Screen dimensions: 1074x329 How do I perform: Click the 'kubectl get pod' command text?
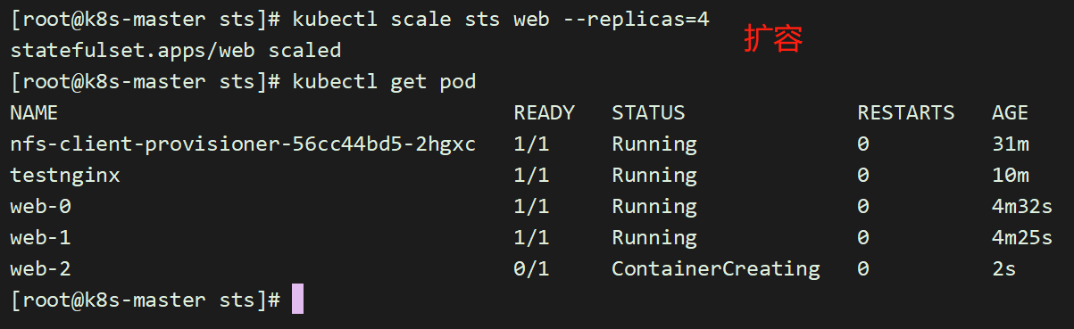tap(384, 81)
